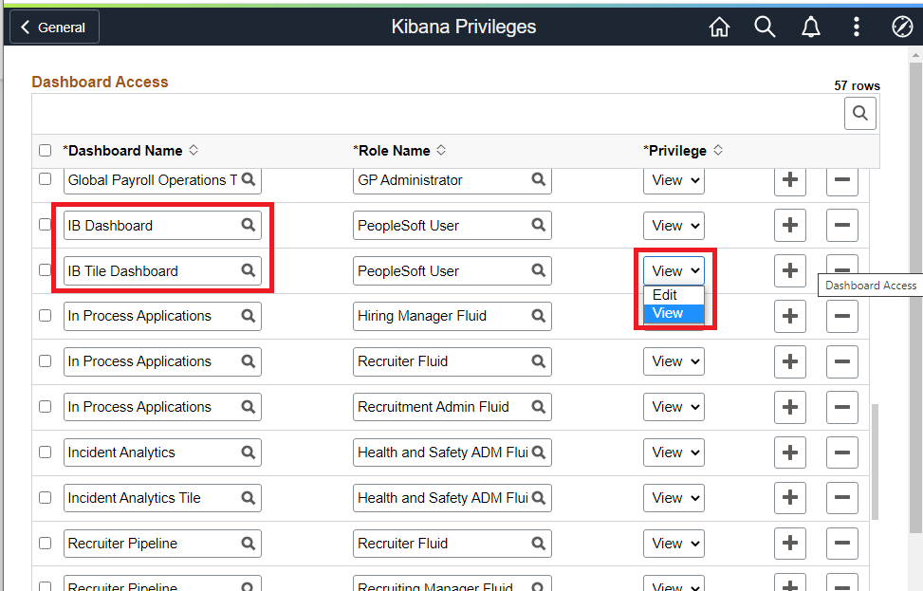Open the notifications bell
Viewport: 923px width, 591px height.
(x=810, y=28)
